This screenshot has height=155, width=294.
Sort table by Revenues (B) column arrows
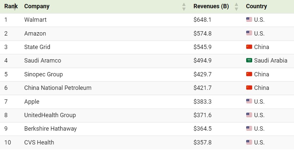pyautogui.click(x=236, y=7)
